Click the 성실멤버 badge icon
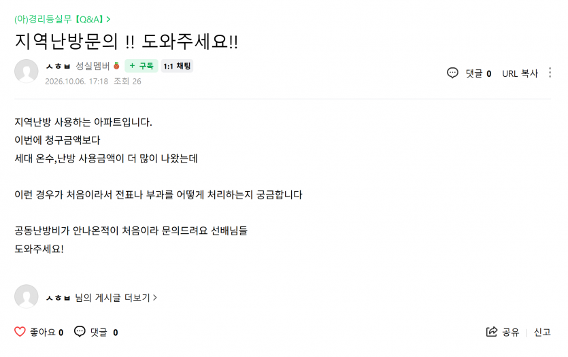 point(116,65)
